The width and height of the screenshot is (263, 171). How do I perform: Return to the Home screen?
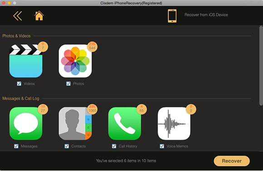(39, 15)
